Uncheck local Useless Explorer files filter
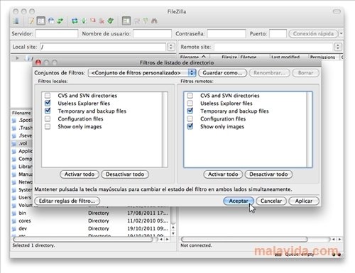Screen dimensions: 355x273 tap(48, 103)
